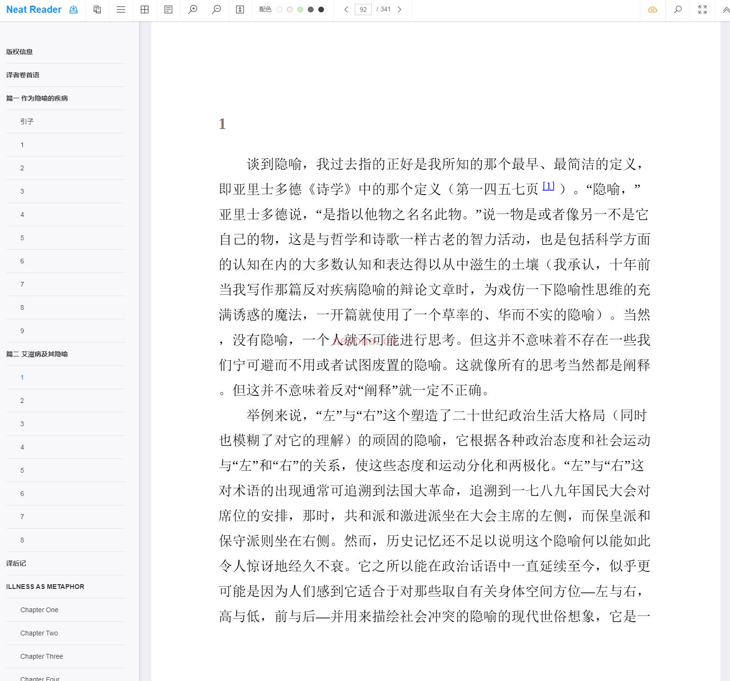This screenshot has width=730, height=681.
Task: Zoom out with the magnifier minus icon
Action: coord(216,9)
